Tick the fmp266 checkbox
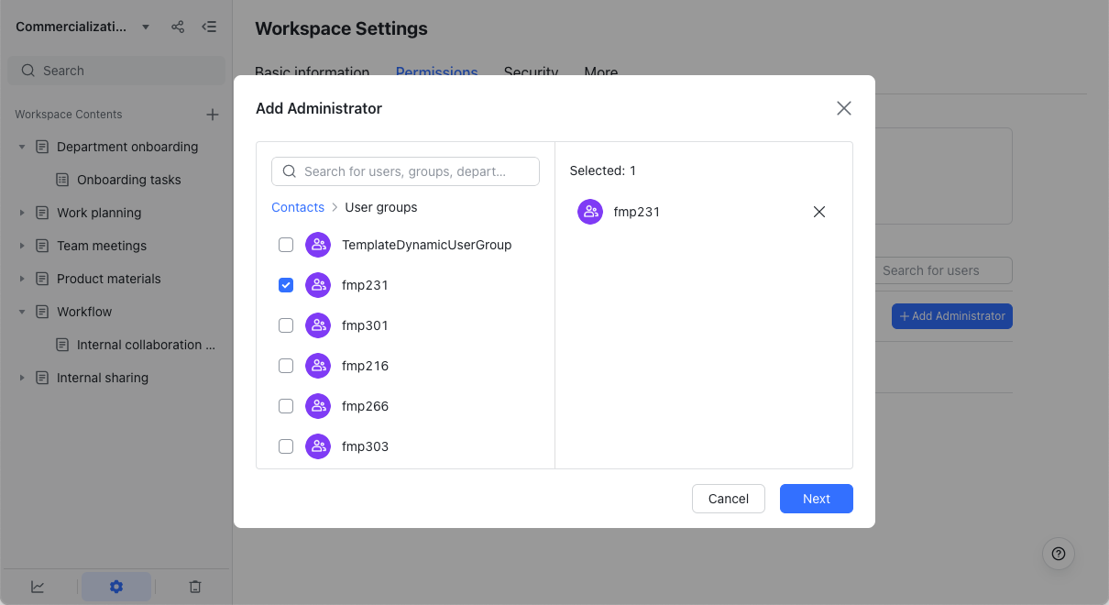 point(286,406)
